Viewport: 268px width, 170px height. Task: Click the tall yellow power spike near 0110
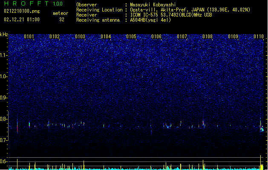click(260, 162)
